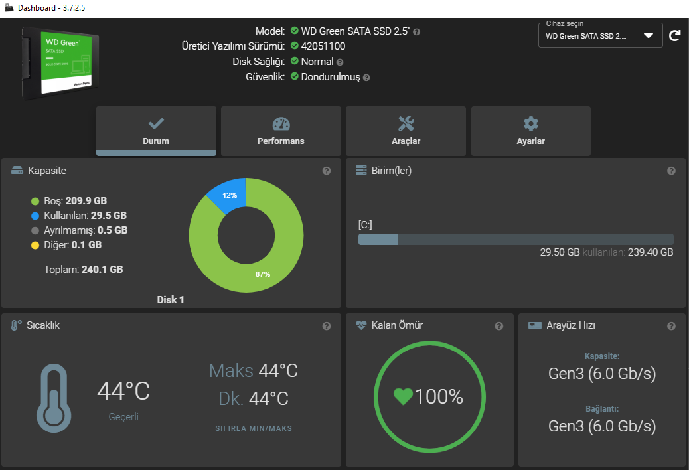
Task: Click the green check icon beside firmware 42051100
Action: [x=295, y=46]
